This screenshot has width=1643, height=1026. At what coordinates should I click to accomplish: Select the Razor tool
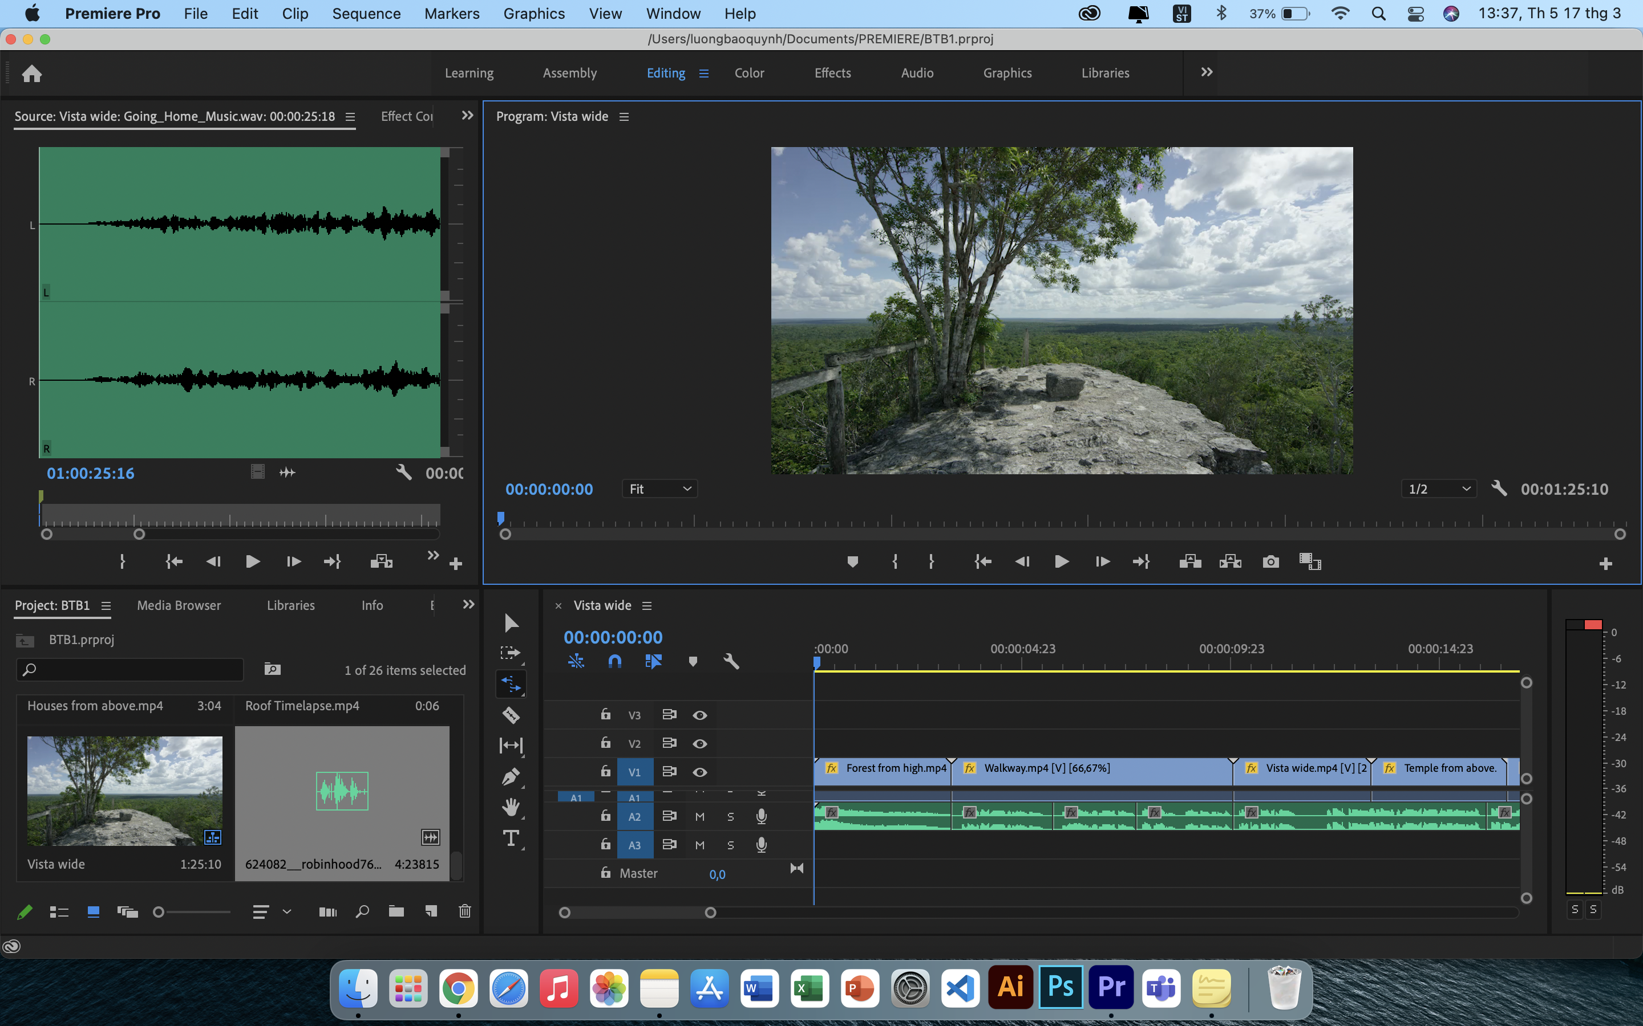pos(511,715)
